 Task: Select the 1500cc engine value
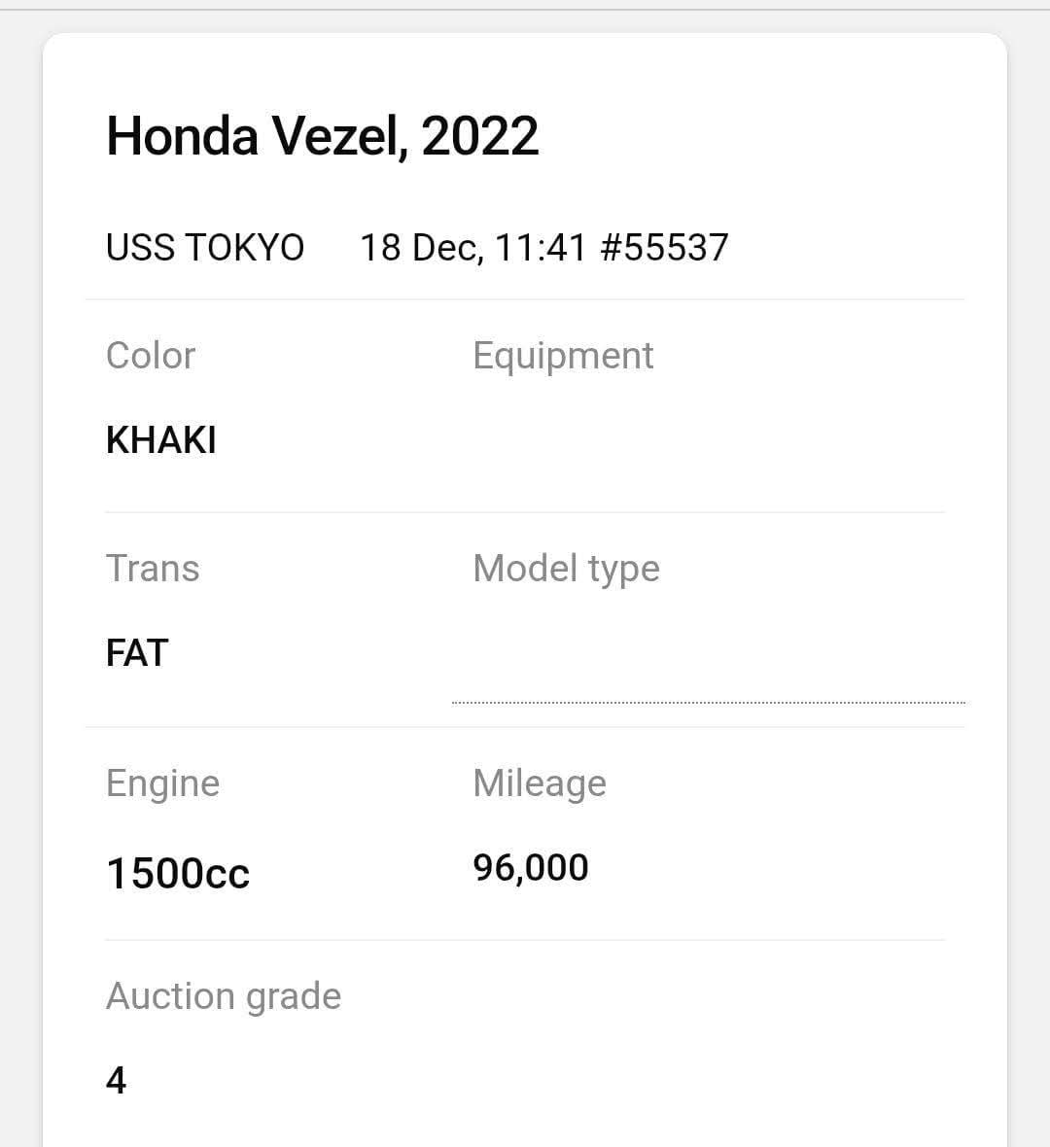click(x=177, y=873)
